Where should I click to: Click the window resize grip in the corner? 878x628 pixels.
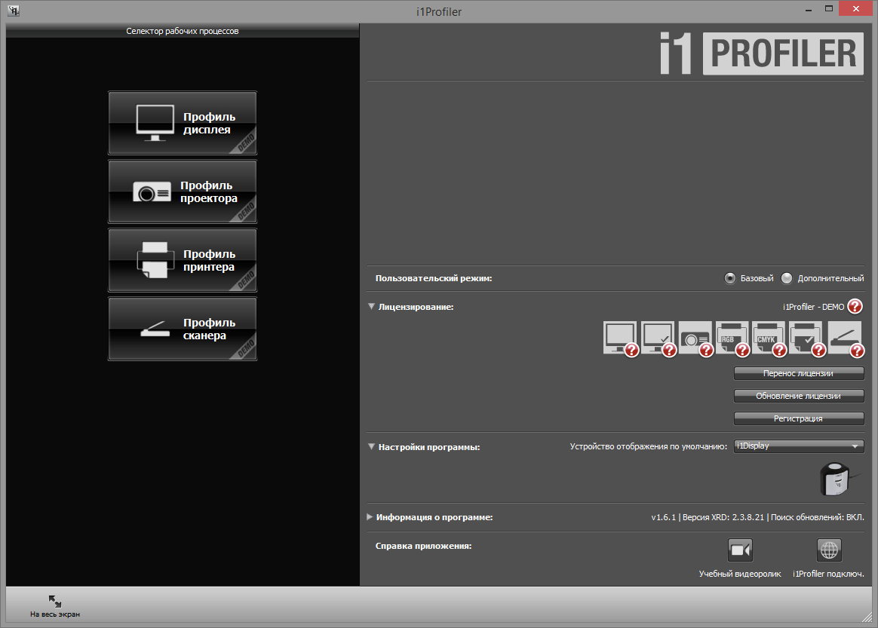[x=867, y=617]
